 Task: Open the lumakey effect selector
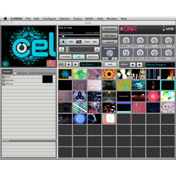coord(154,58)
